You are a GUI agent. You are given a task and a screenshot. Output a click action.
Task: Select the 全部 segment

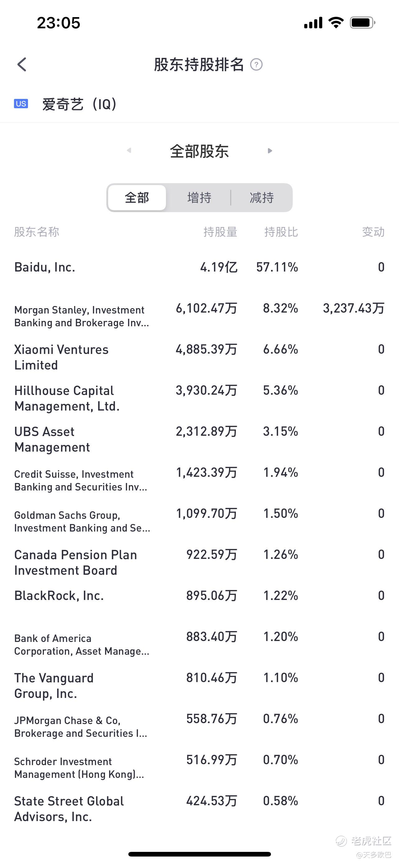[137, 197]
